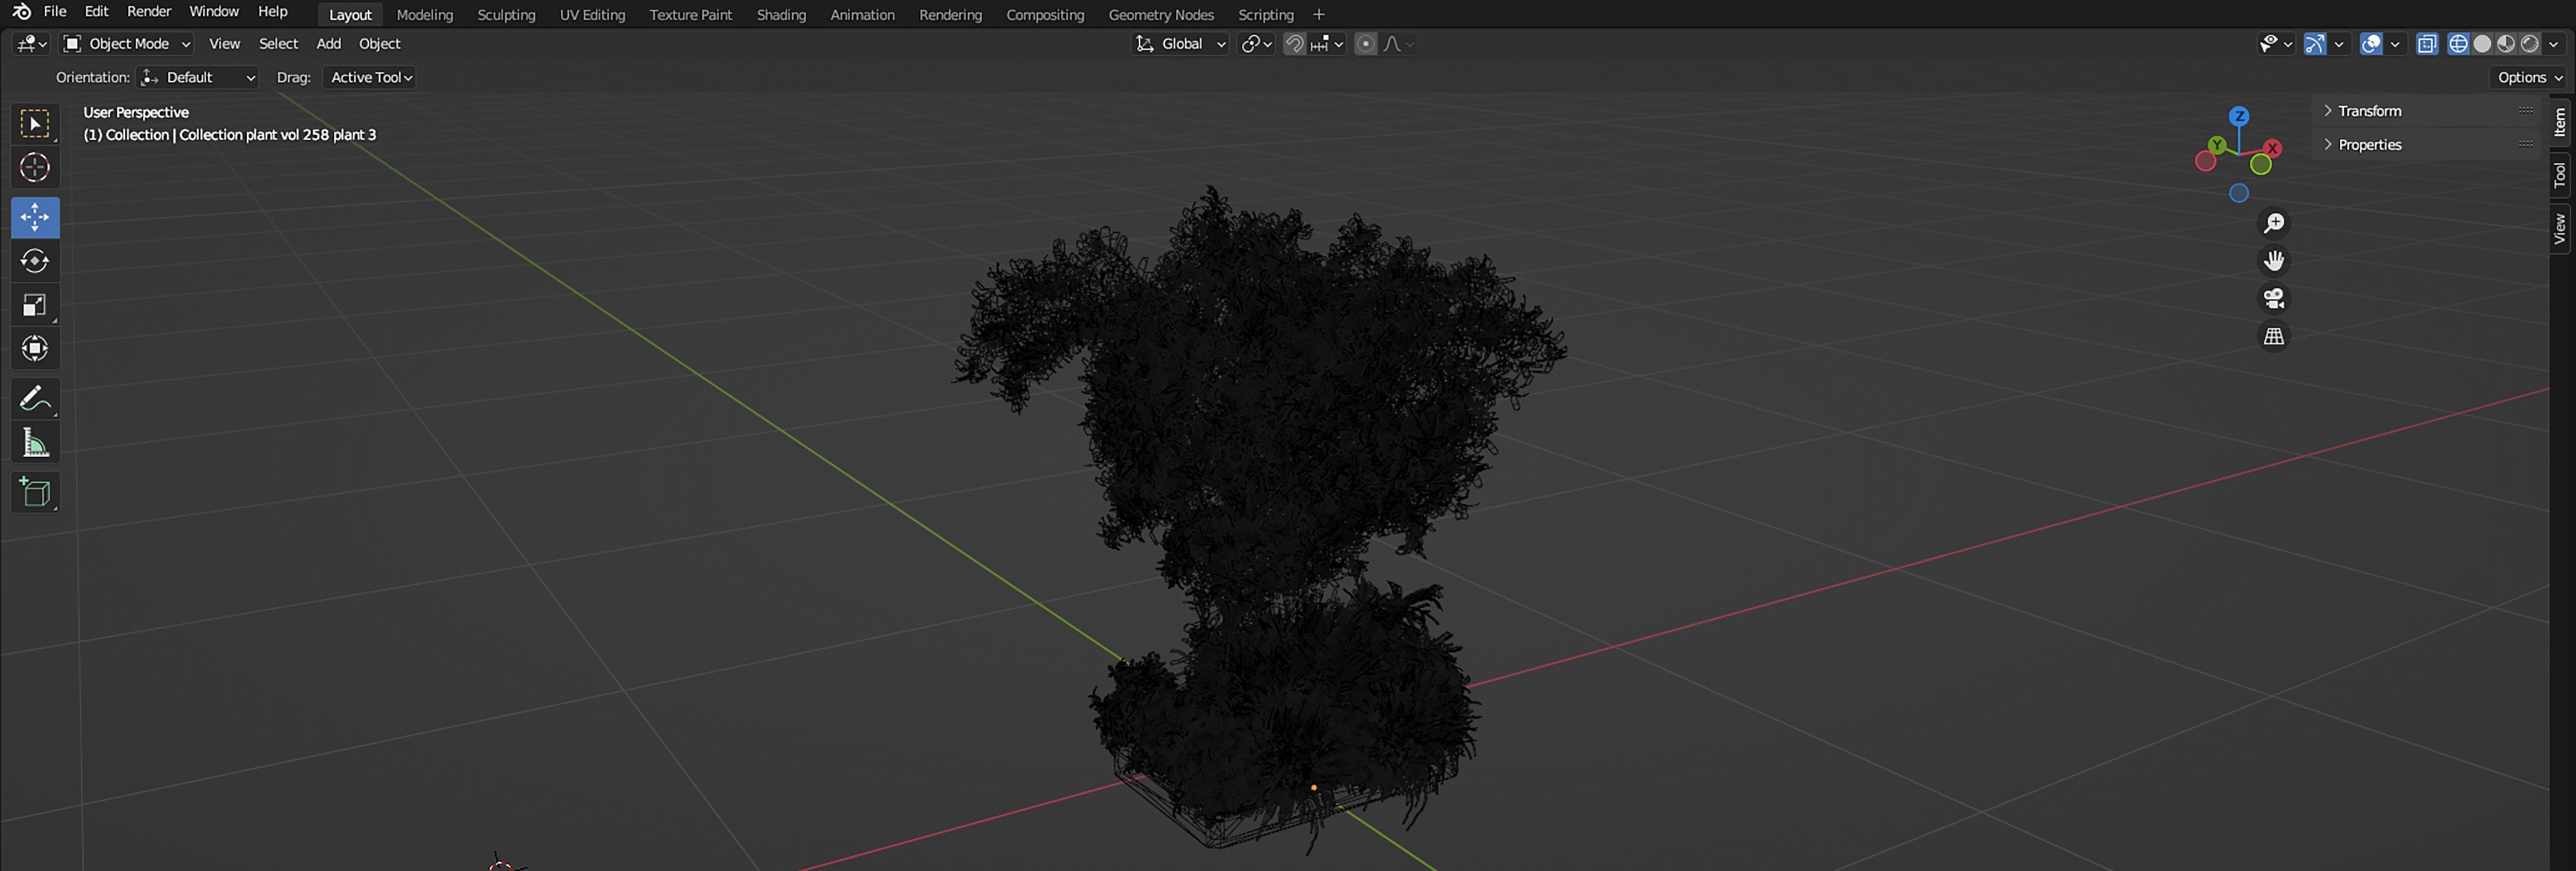Open Orientation Default dropdown

(198, 78)
